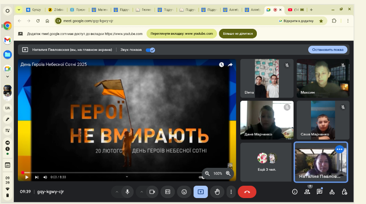Open host controls lock icon

coord(344,192)
